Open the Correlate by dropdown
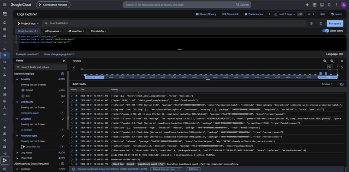349x172 pixels. (98, 31)
